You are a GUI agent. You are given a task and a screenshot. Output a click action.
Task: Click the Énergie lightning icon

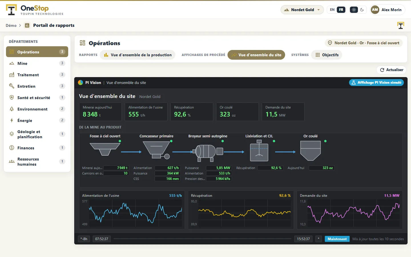[12, 120]
